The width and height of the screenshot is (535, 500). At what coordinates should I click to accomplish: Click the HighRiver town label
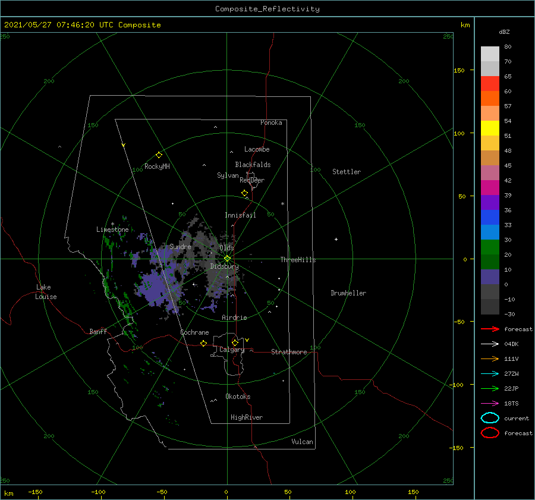pyautogui.click(x=247, y=417)
